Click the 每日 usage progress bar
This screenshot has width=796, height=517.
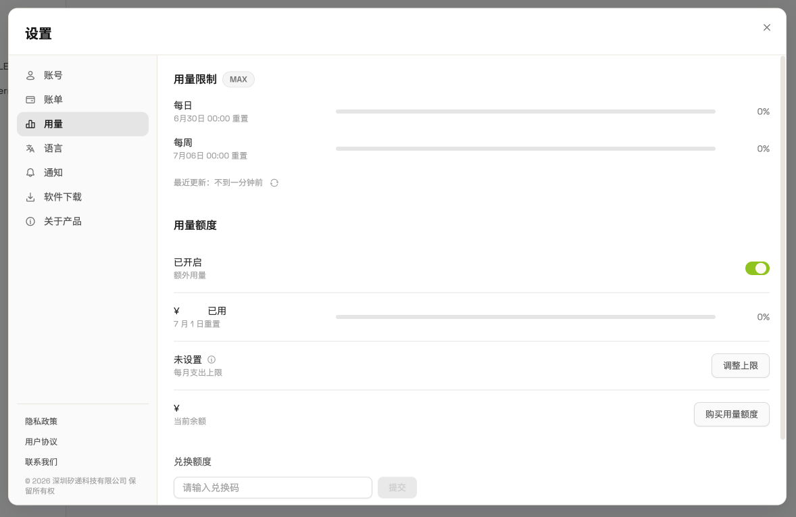pos(526,112)
